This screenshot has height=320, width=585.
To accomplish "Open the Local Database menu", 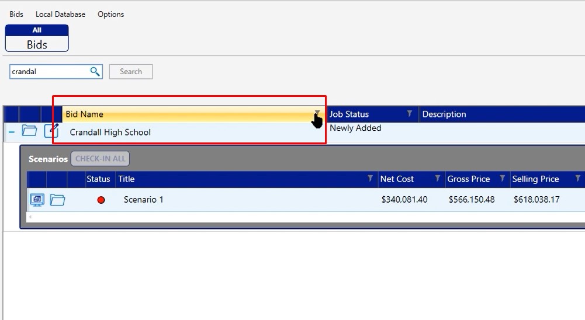I will tap(60, 14).
